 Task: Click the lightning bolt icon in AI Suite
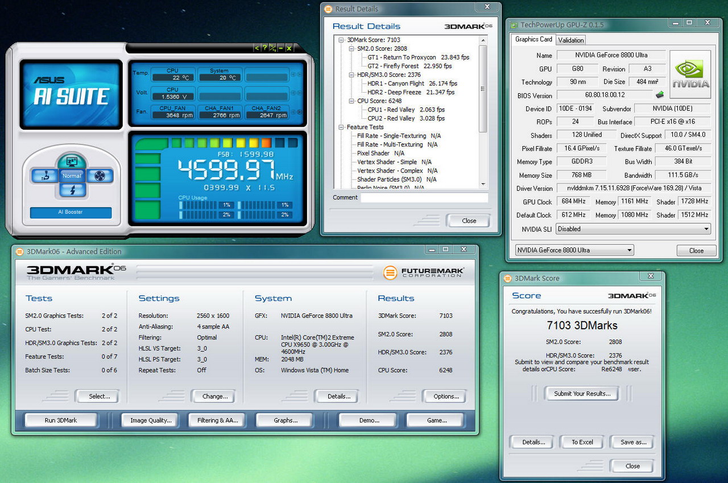[72, 191]
